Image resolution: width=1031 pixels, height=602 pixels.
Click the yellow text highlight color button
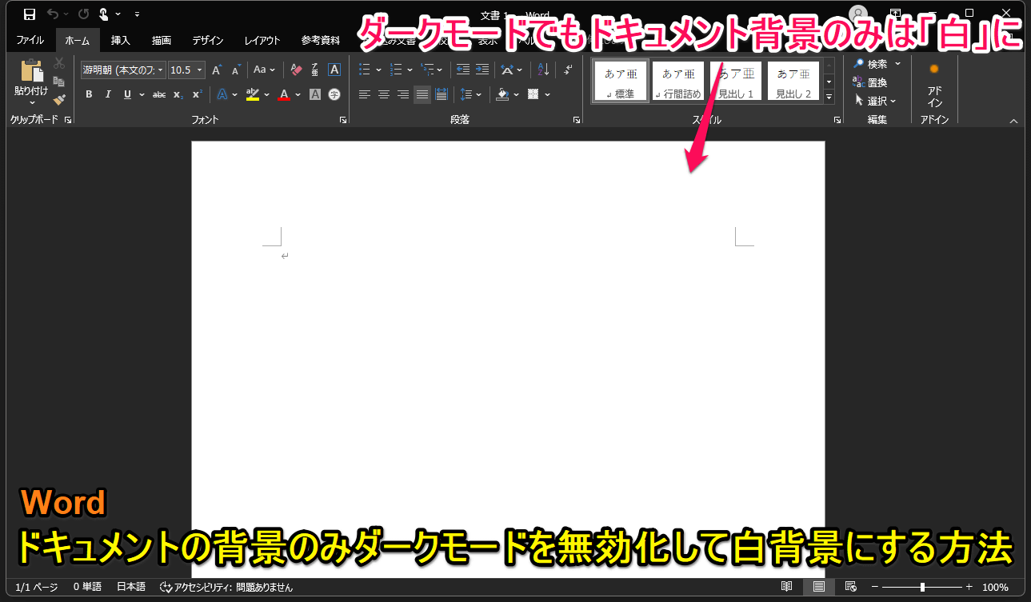coord(253,94)
